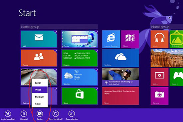This screenshot has height=122, width=183.
Task: Choose Medium in resize menu
Action: pyautogui.click(x=40, y=97)
